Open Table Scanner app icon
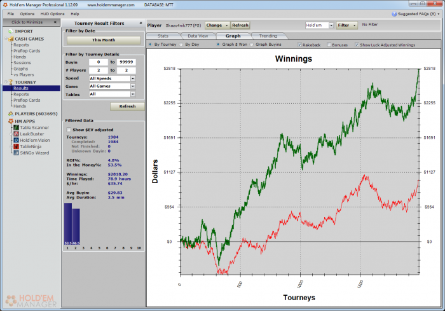The width and height of the screenshot is (445, 311). 16,128
